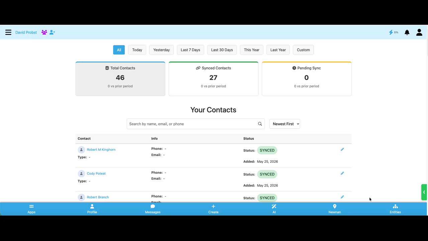428x241 pixels.
Task: Click the Contact column header
Action: tap(84, 139)
